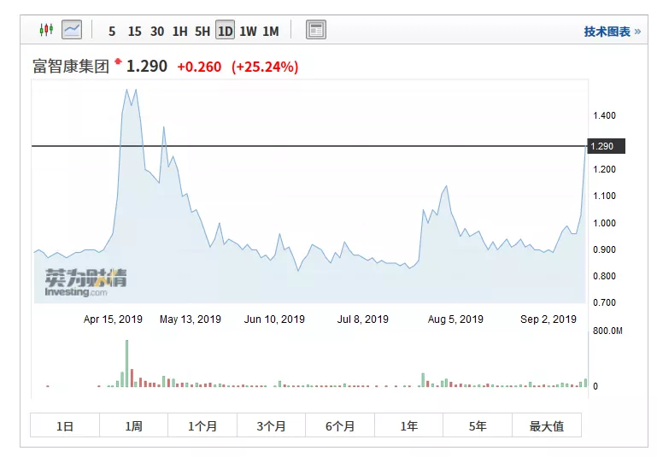
Task: Click the Aug 5, 2019 date label
Action: click(455, 319)
